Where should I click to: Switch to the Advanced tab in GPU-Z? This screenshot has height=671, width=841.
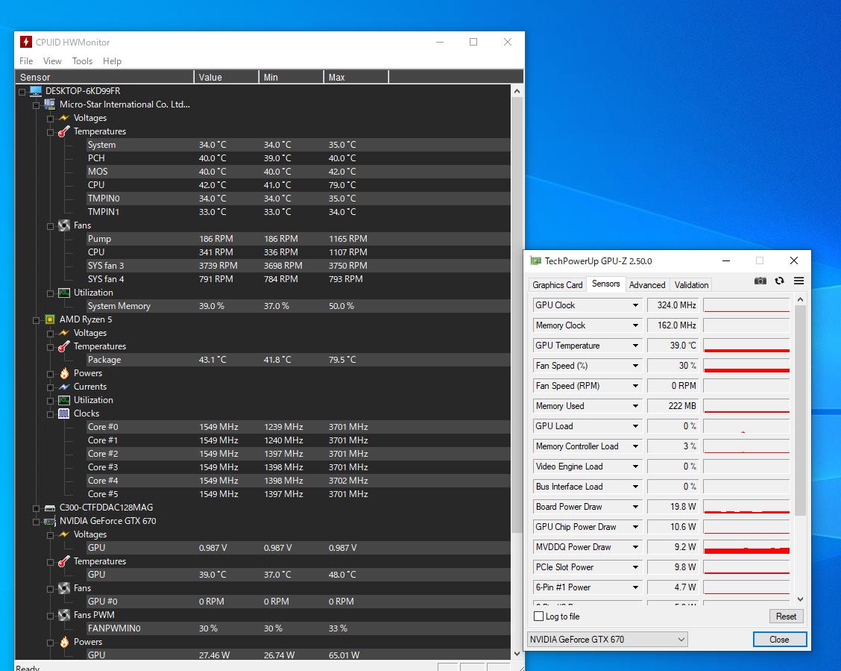click(x=647, y=285)
